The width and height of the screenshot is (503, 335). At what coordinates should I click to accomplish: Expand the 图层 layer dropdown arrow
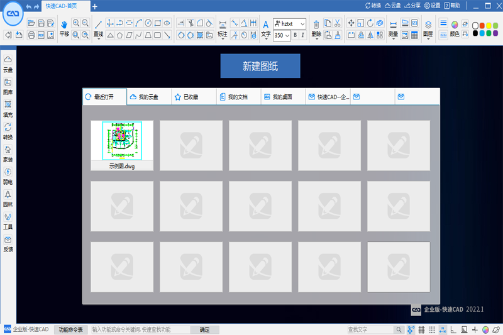click(x=428, y=39)
